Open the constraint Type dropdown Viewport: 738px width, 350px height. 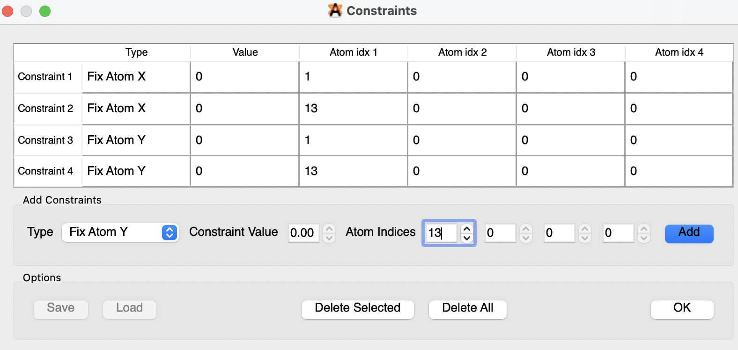pyautogui.click(x=120, y=233)
